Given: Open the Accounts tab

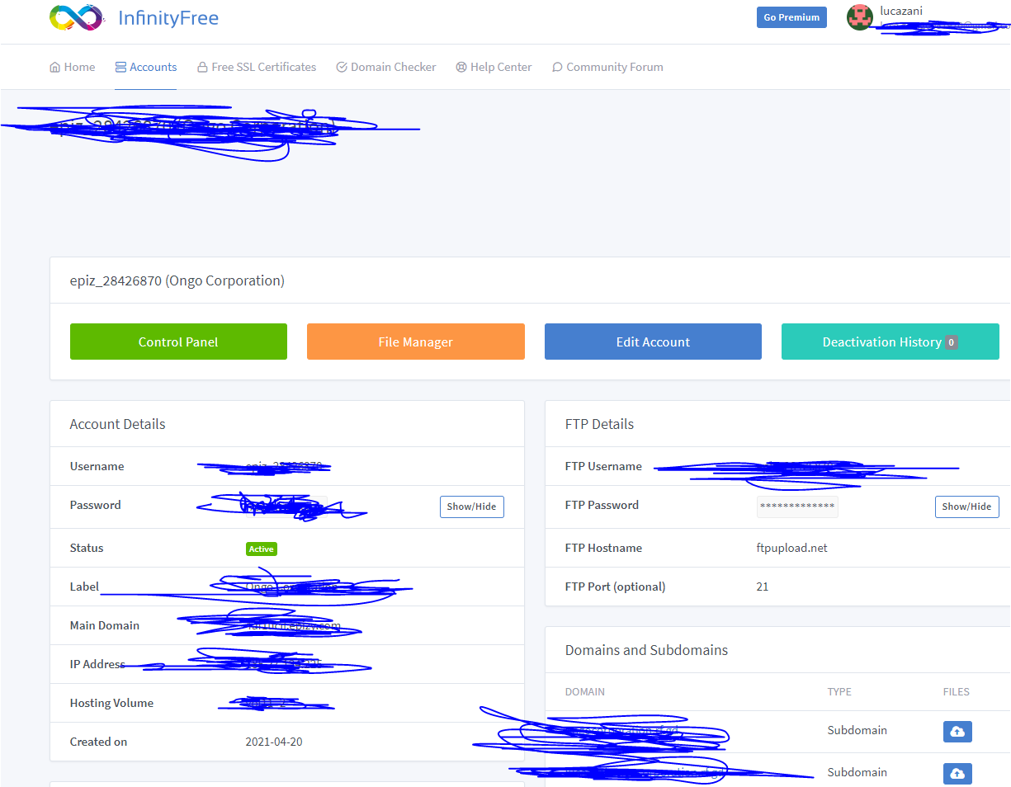Looking at the screenshot, I should point(146,68).
